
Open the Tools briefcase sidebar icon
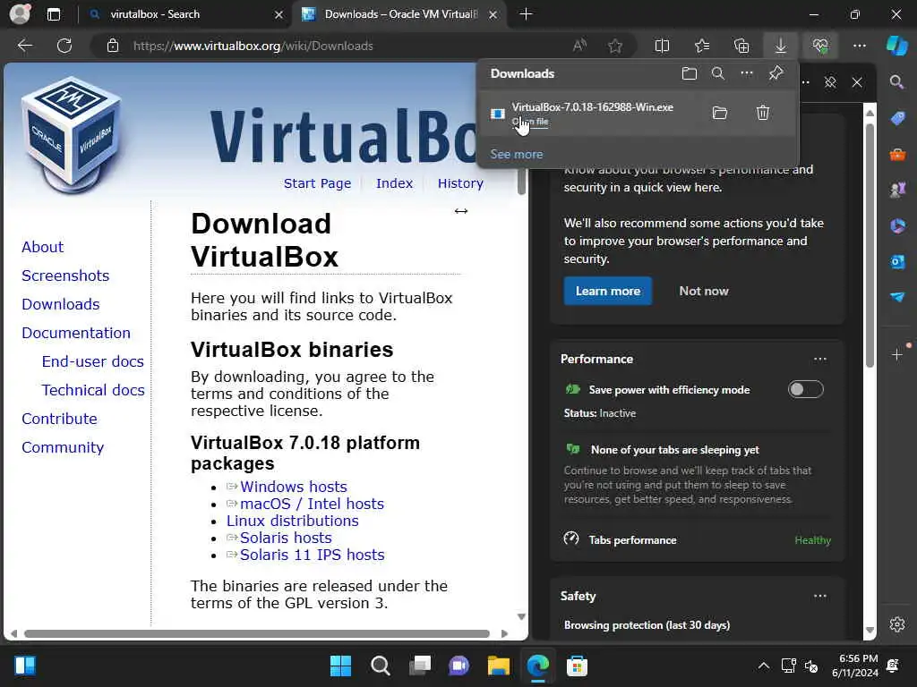click(x=897, y=154)
